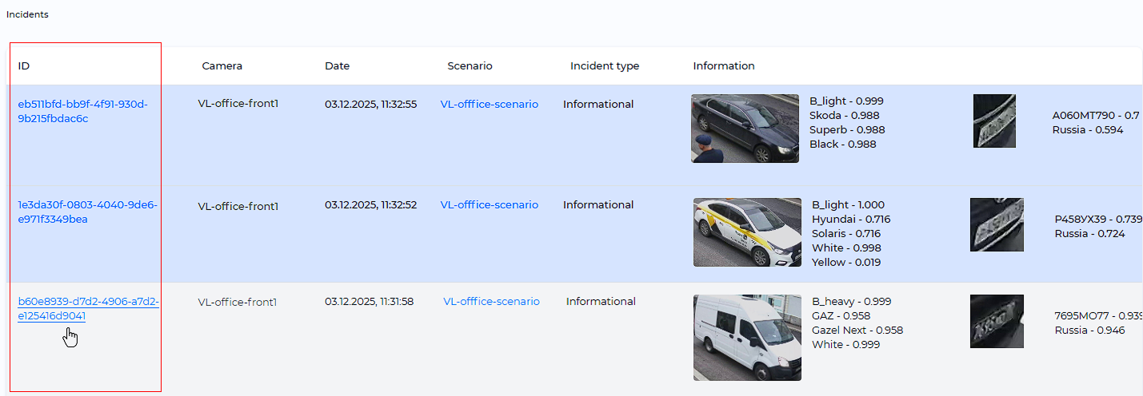Click the Russia - 0.724 value
The height and width of the screenshot is (396, 1143).
[x=1090, y=233]
